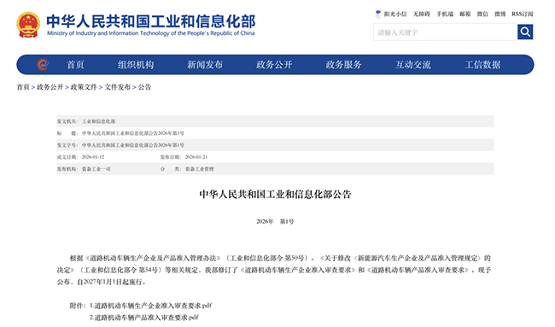Click the 附件: label
Image resolution: width=555 pixels, height=327 pixels.
(78, 306)
